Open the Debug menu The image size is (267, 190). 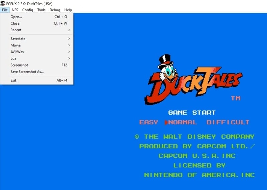[x=55, y=10]
